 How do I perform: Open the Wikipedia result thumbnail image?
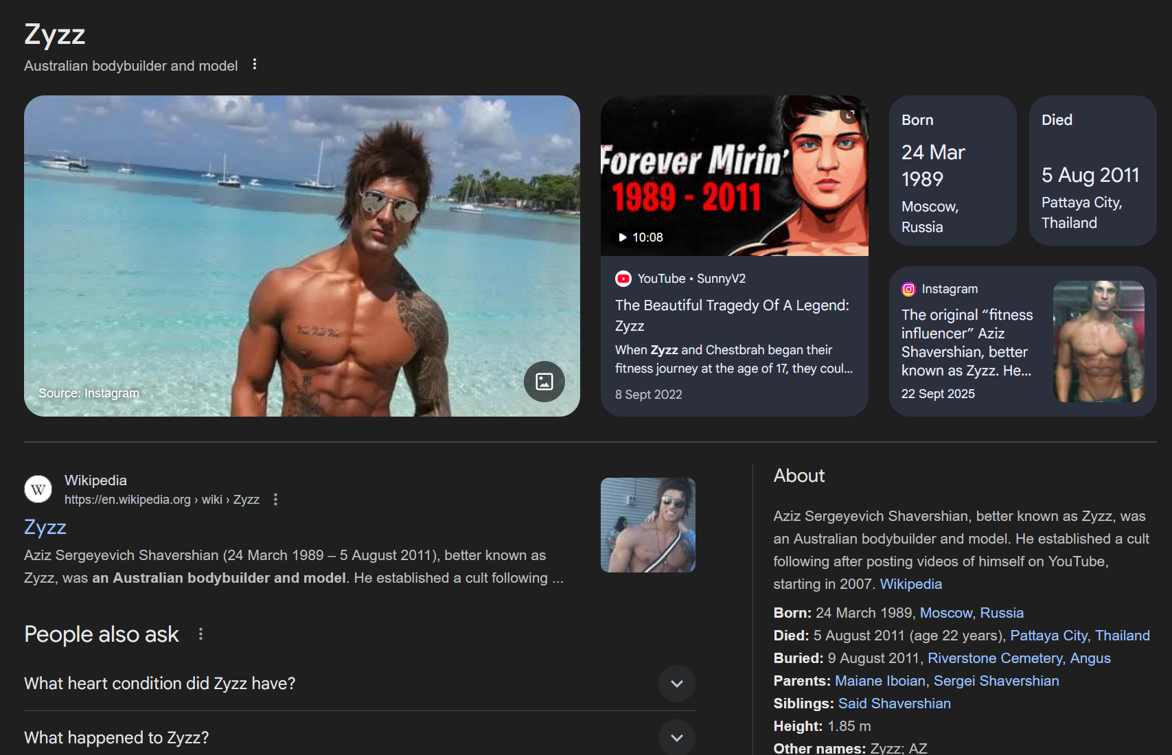[x=648, y=525]
